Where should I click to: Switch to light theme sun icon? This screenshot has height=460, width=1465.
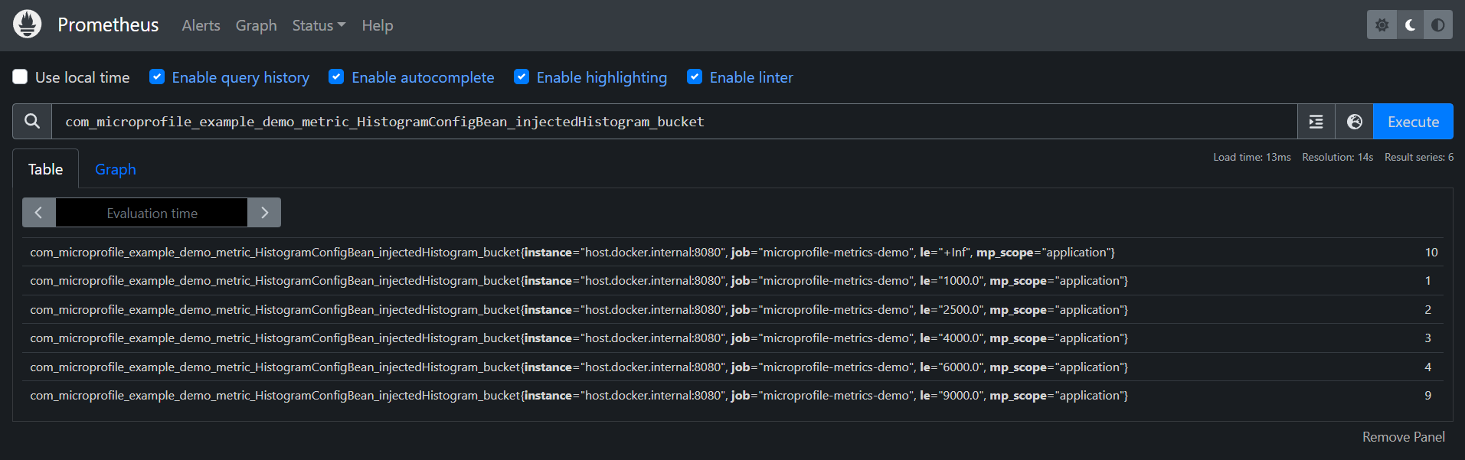pos(1382,25)
